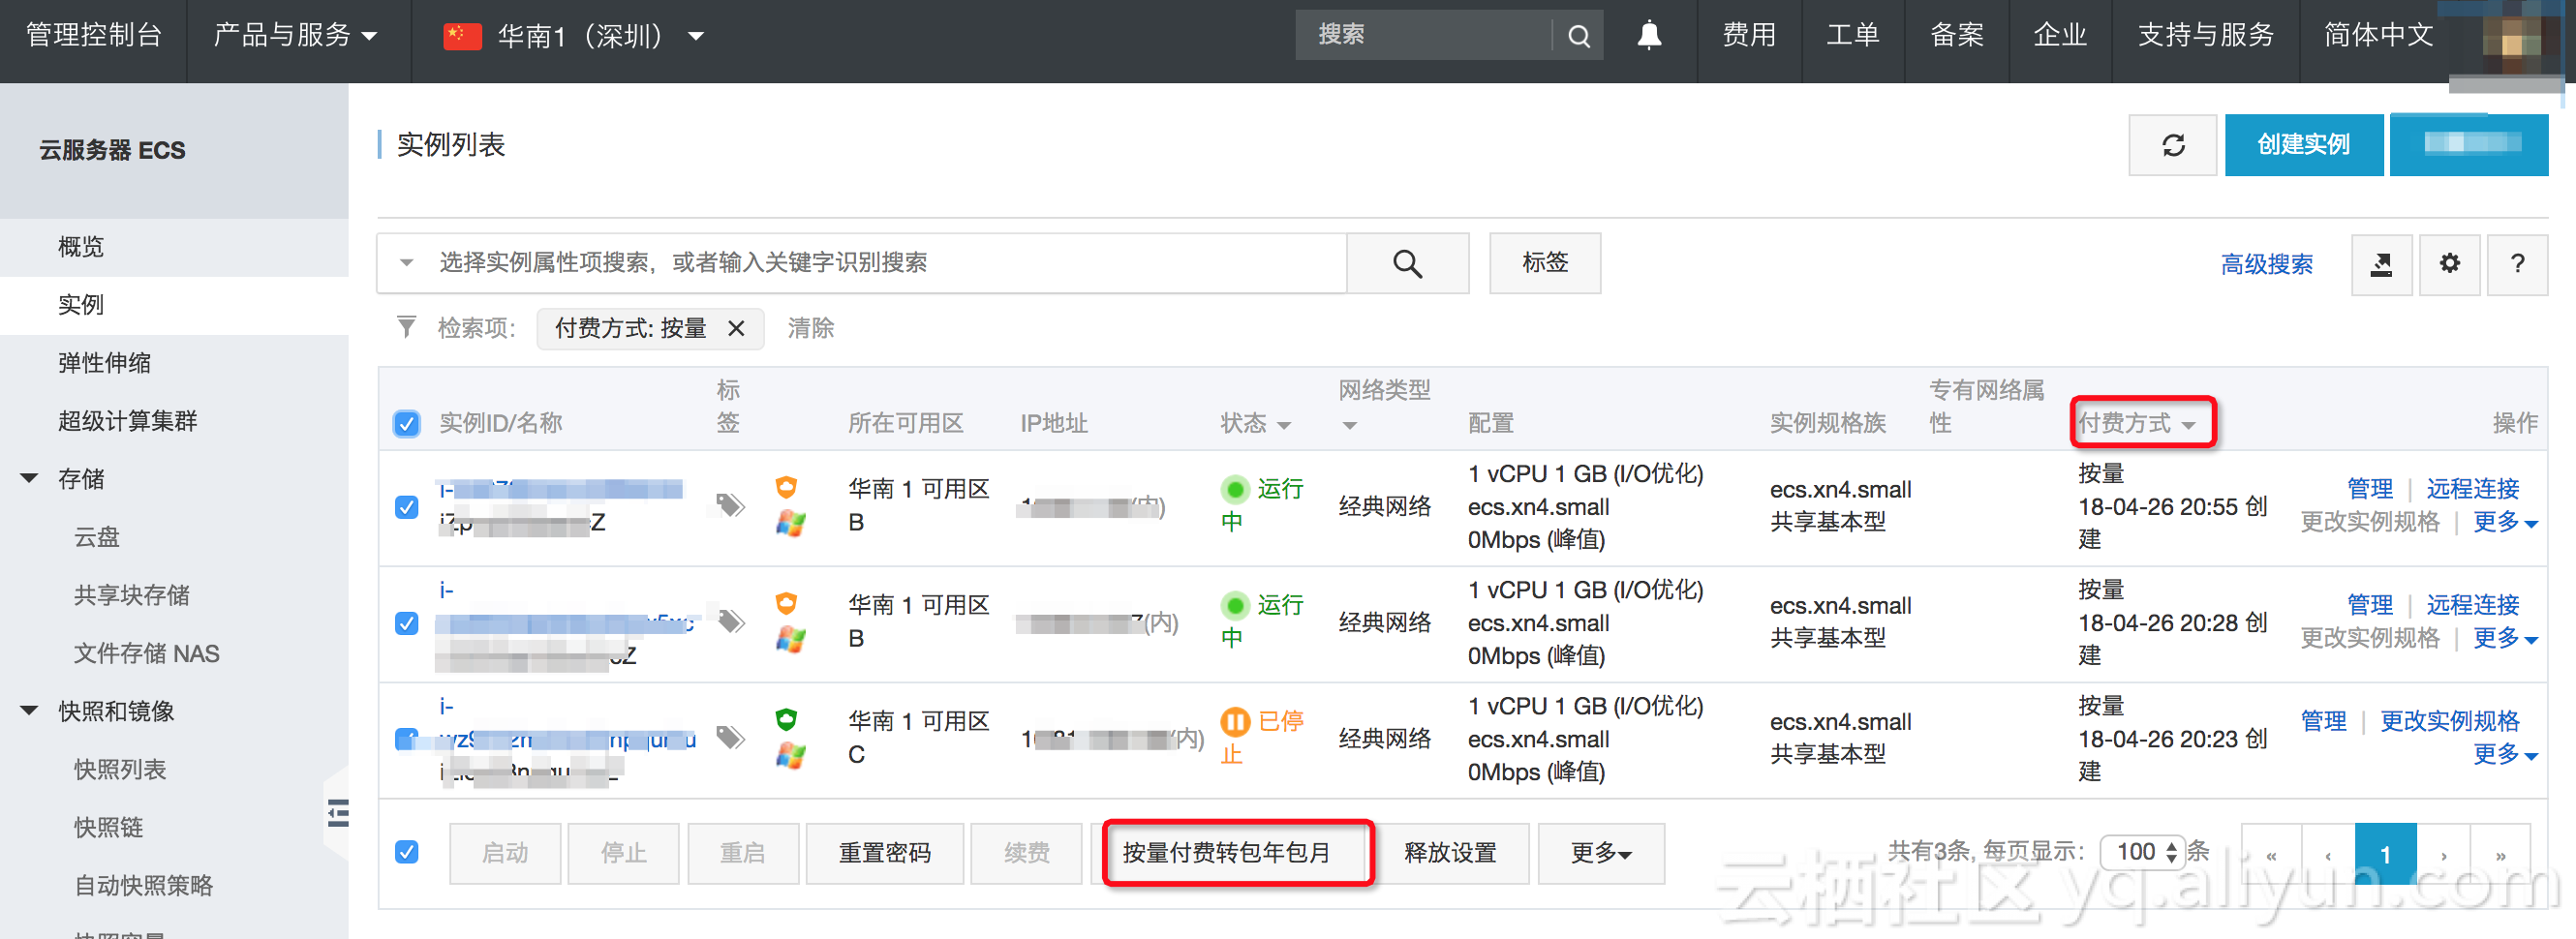Click the user avatar in the top bar
This screenshot has width=2576, height=939.
point(2511,42)
